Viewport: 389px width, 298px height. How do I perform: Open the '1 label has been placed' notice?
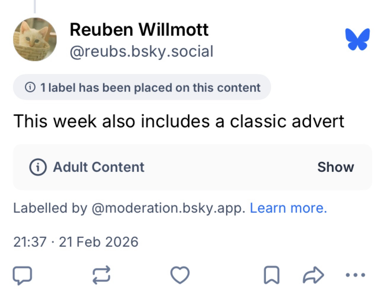(150, 88)
